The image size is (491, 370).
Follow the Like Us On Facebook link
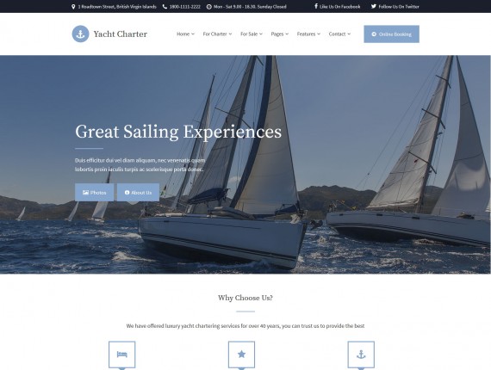pyautogui.click(x=338, y=7)
